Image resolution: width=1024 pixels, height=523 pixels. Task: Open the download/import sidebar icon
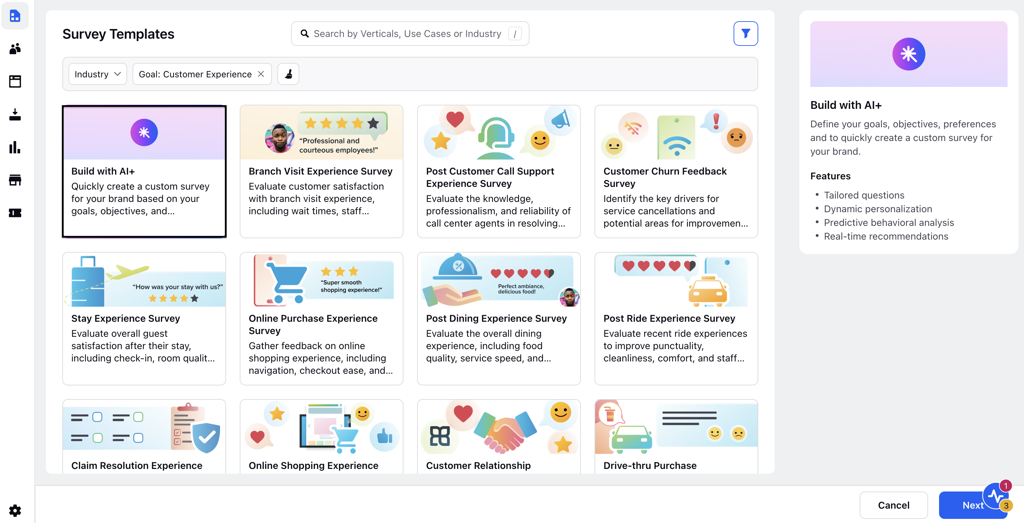tap(15, 114)
